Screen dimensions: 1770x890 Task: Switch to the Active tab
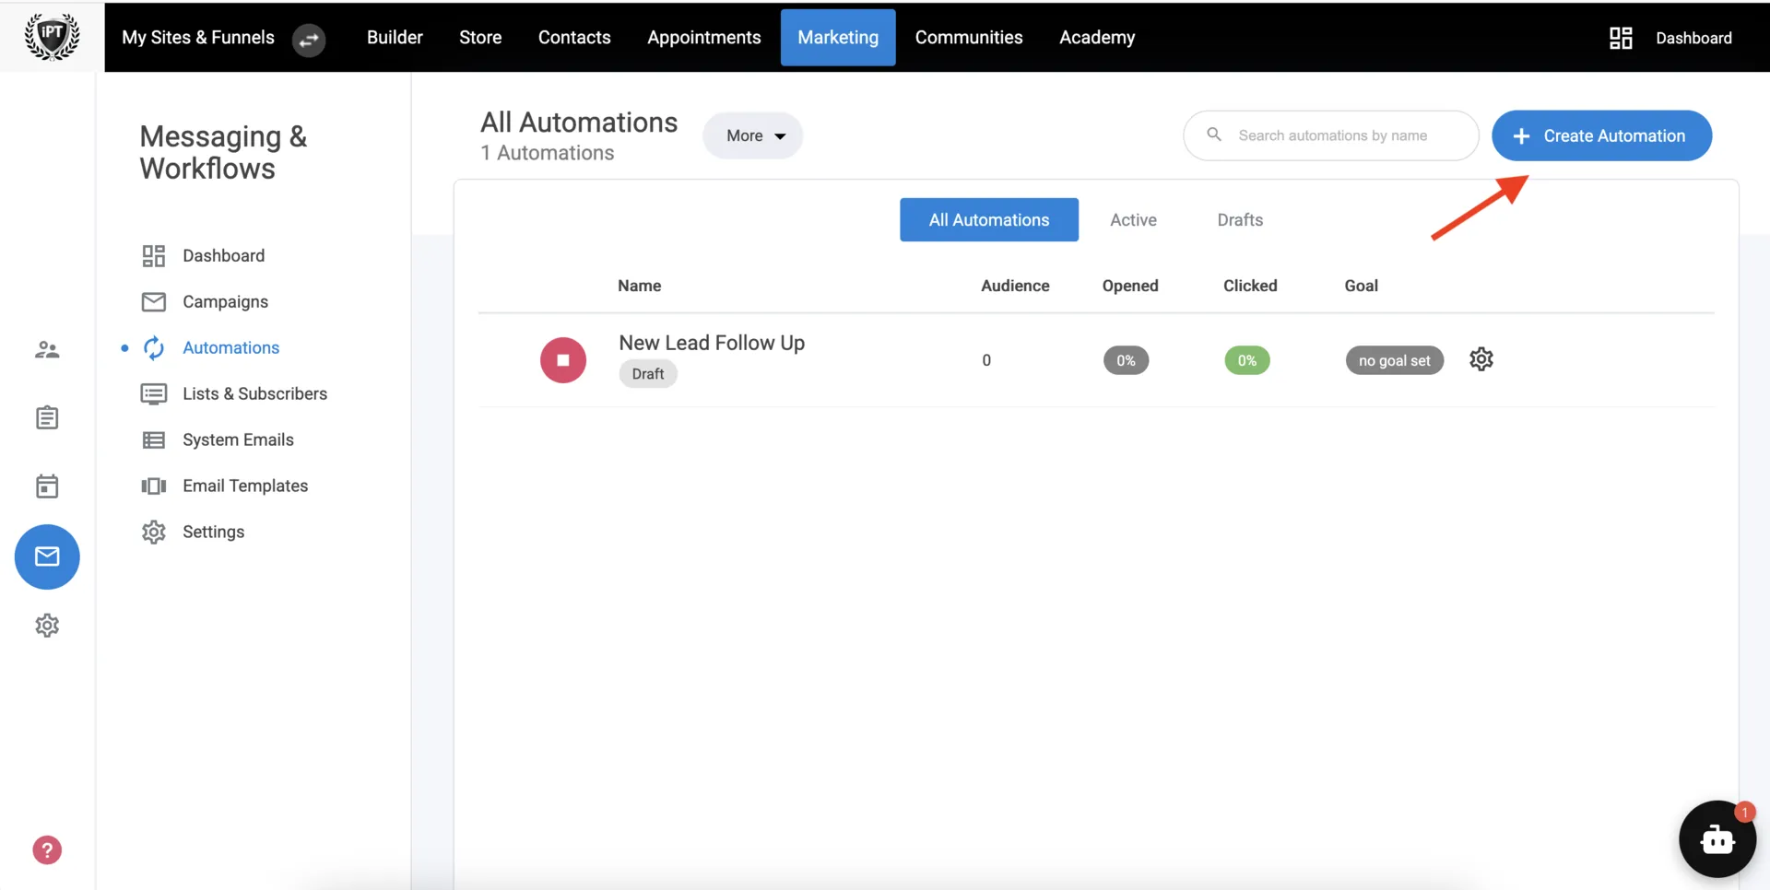(1133, 219)
